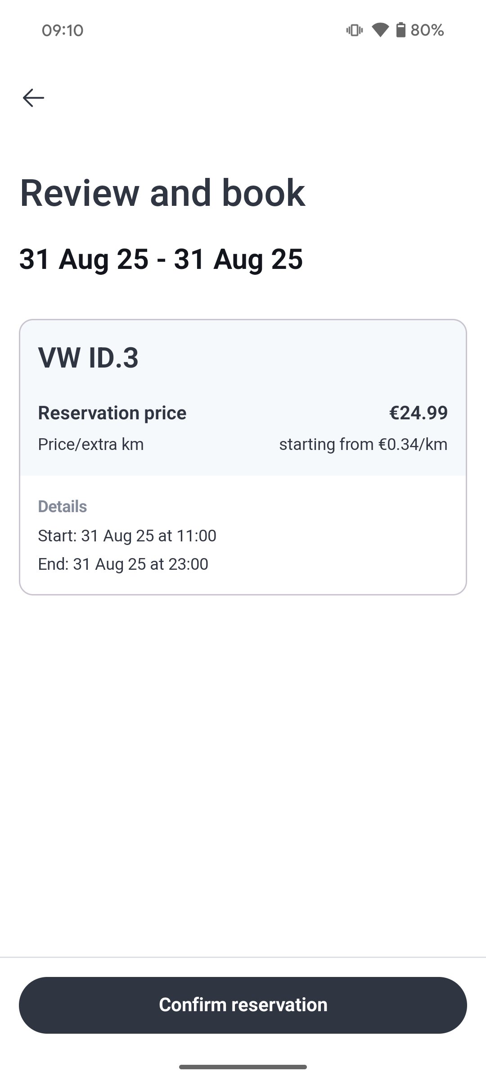Tap the Price/extra km label
The height and width of the screenshot is (1081, 486).
(x=91, y=445)
